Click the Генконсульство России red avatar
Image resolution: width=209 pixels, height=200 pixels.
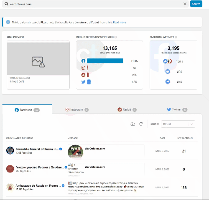(10, 169)
